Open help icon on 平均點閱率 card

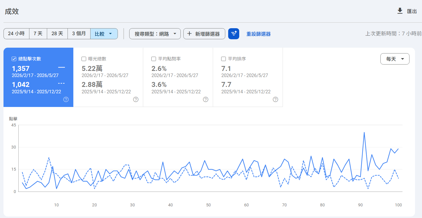pyautogui.click(x=206, y=99)
